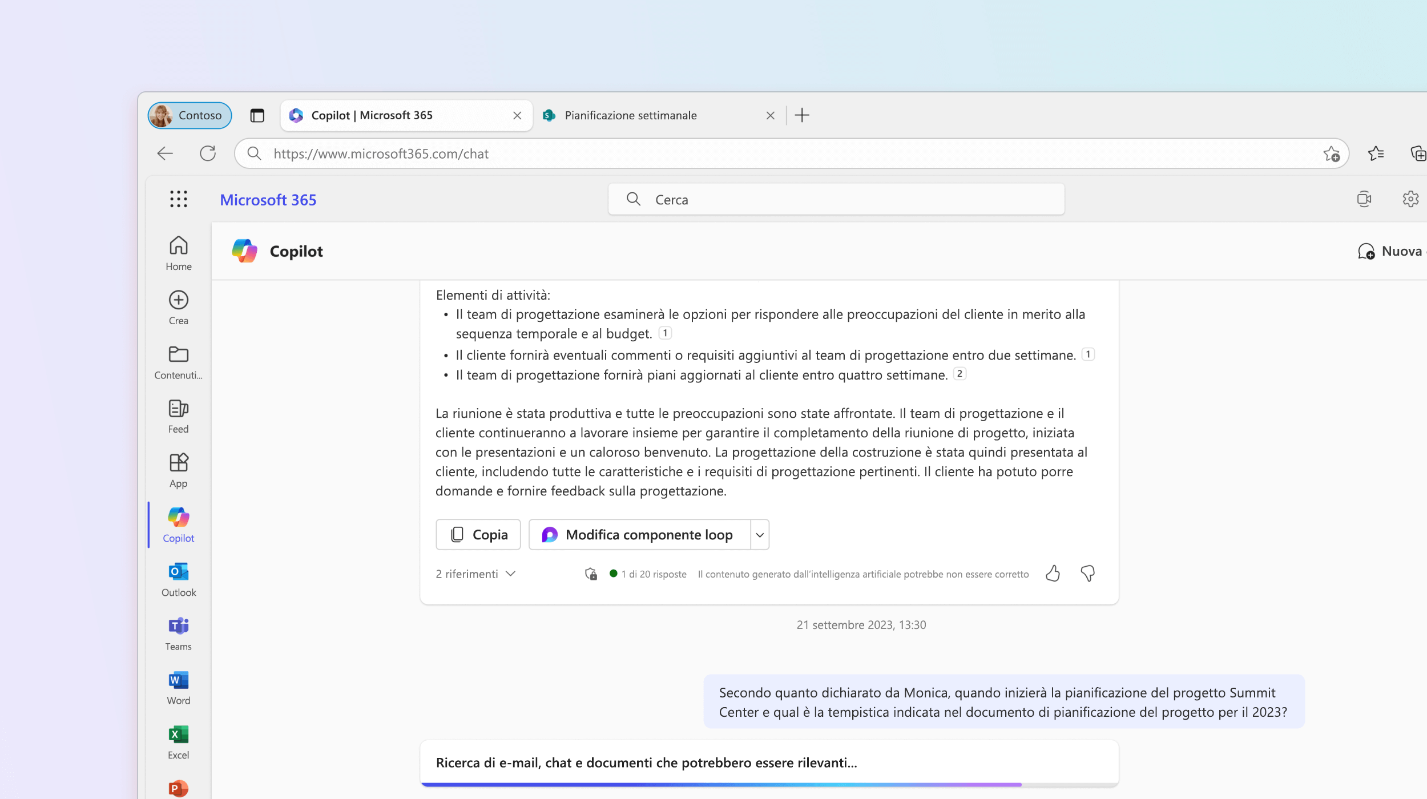This screenshot has width=1427, height=799.
Task: Click the search progress bar
Action: pos(769,785)
